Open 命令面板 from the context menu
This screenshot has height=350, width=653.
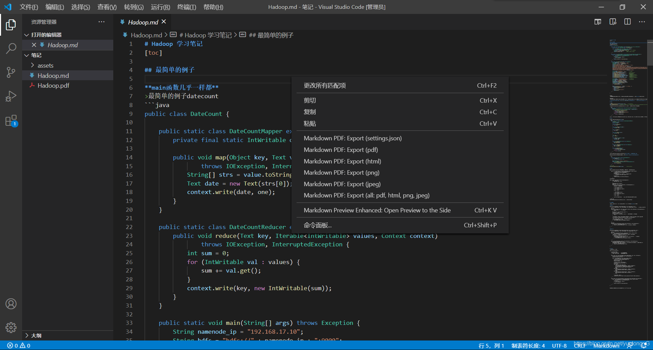[400, 225]
